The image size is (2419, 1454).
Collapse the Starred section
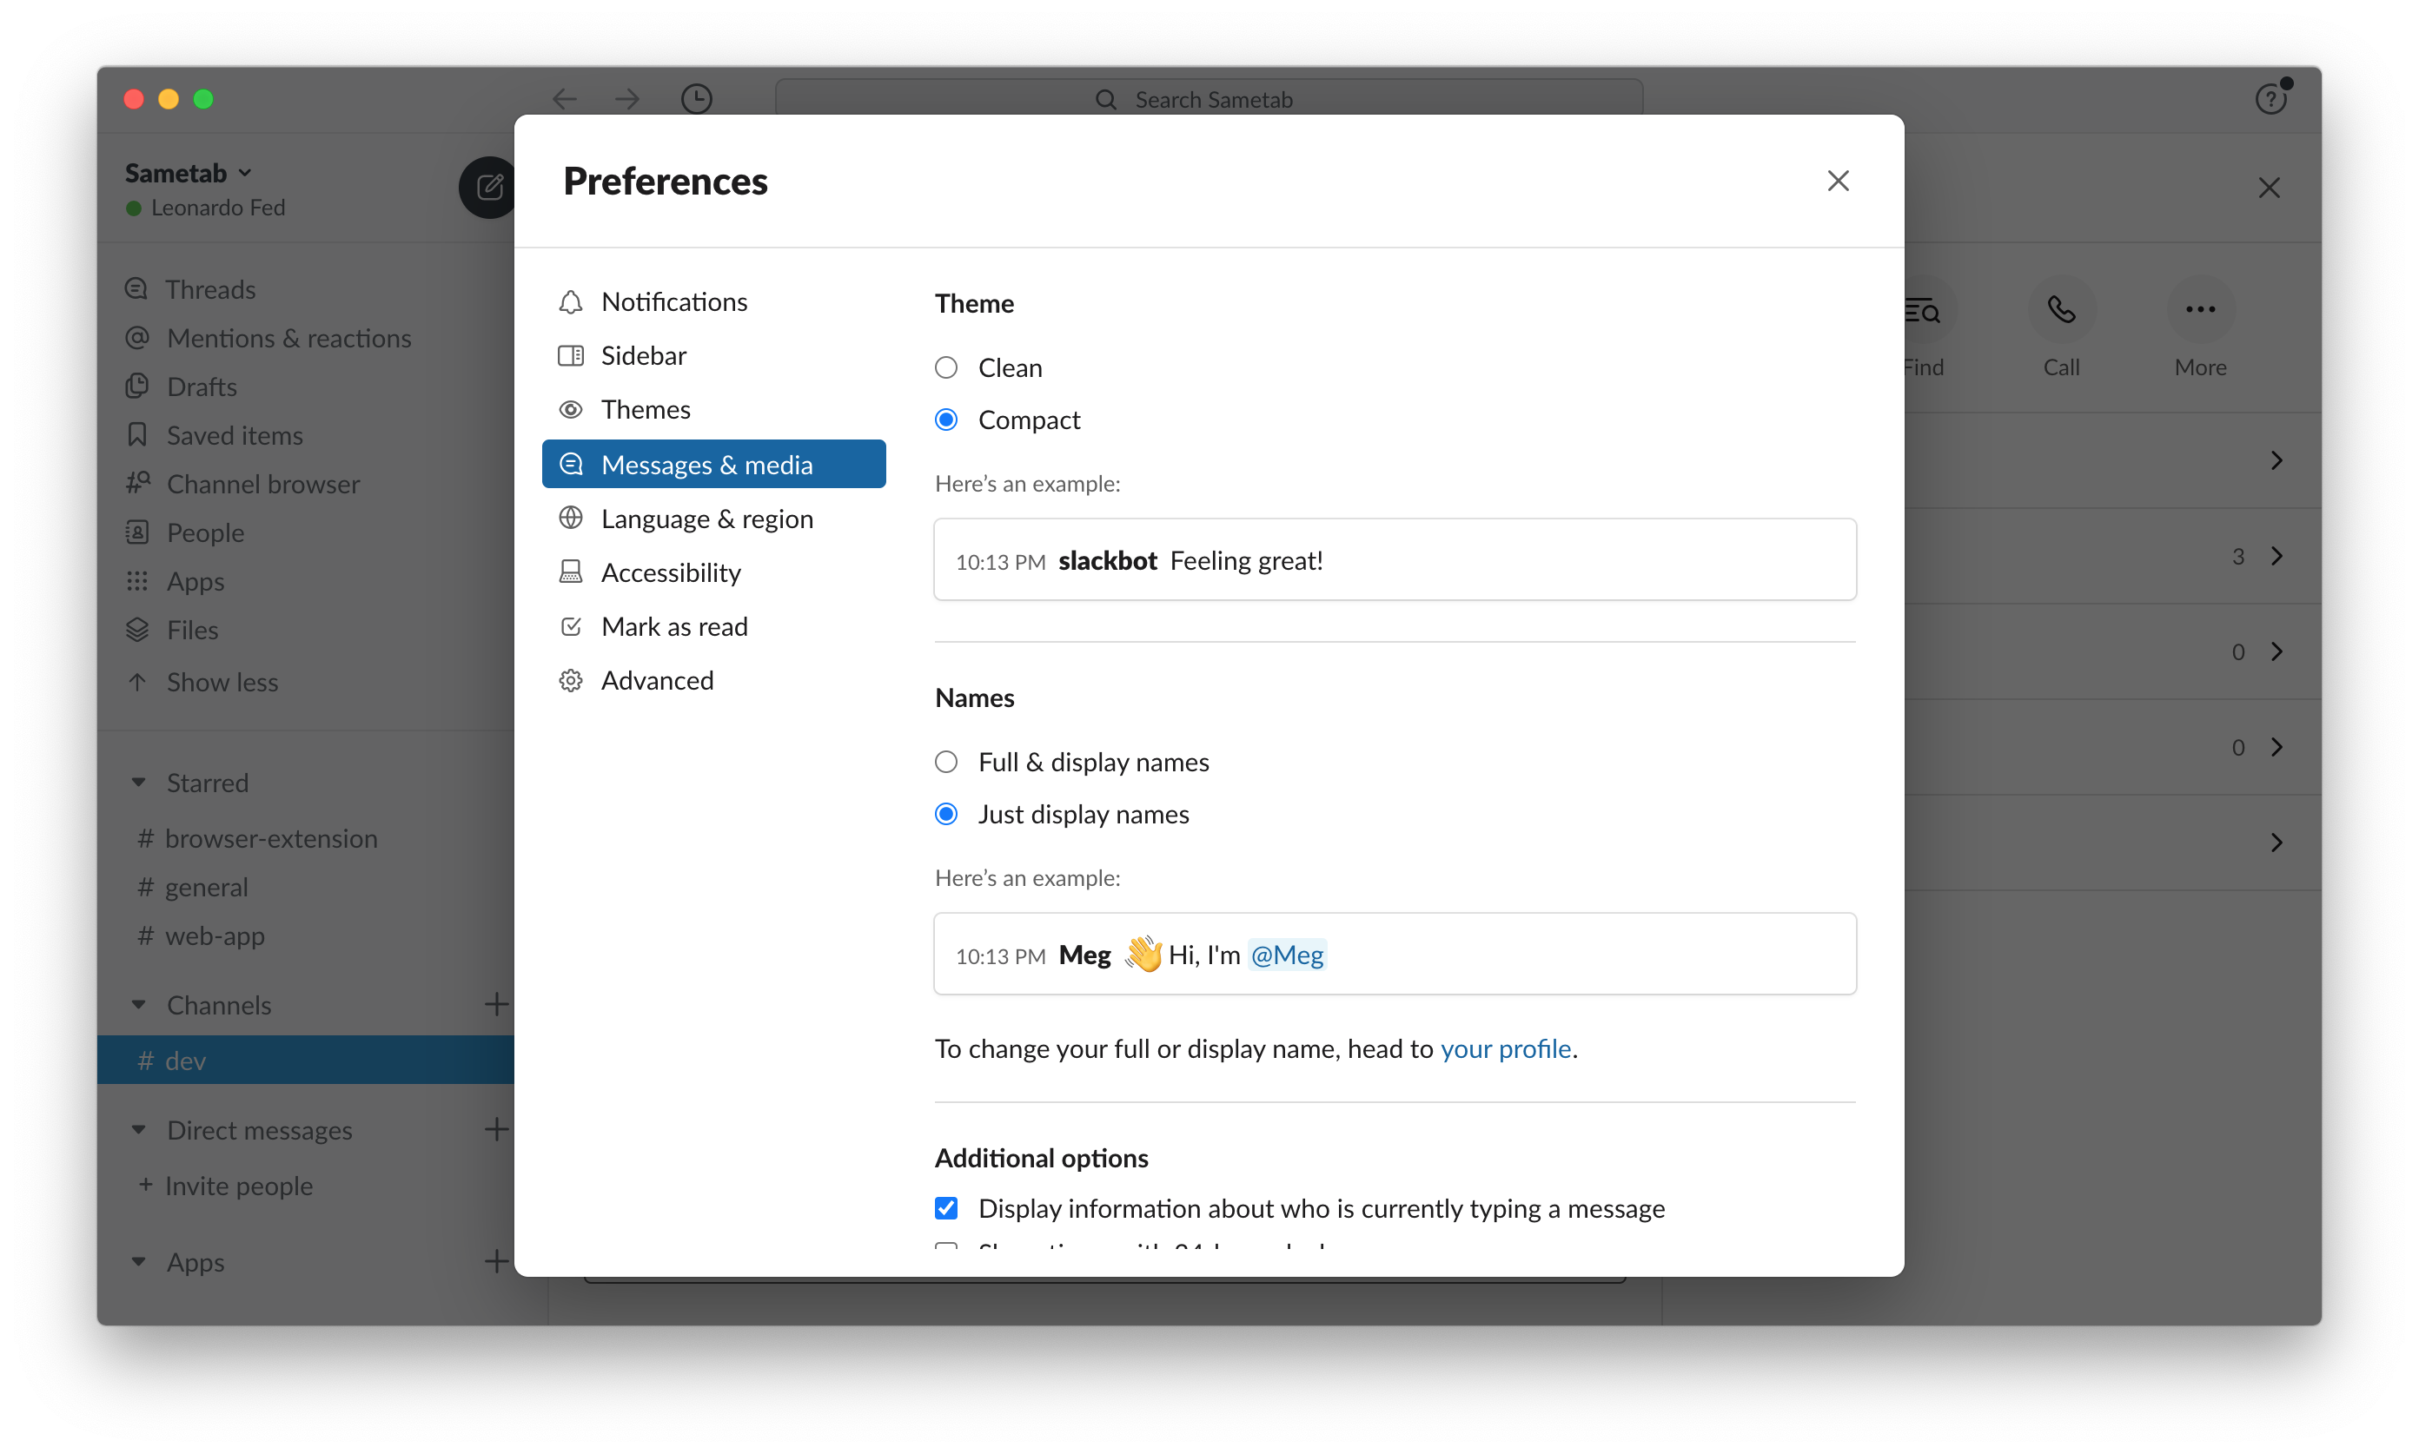[139, 783]
